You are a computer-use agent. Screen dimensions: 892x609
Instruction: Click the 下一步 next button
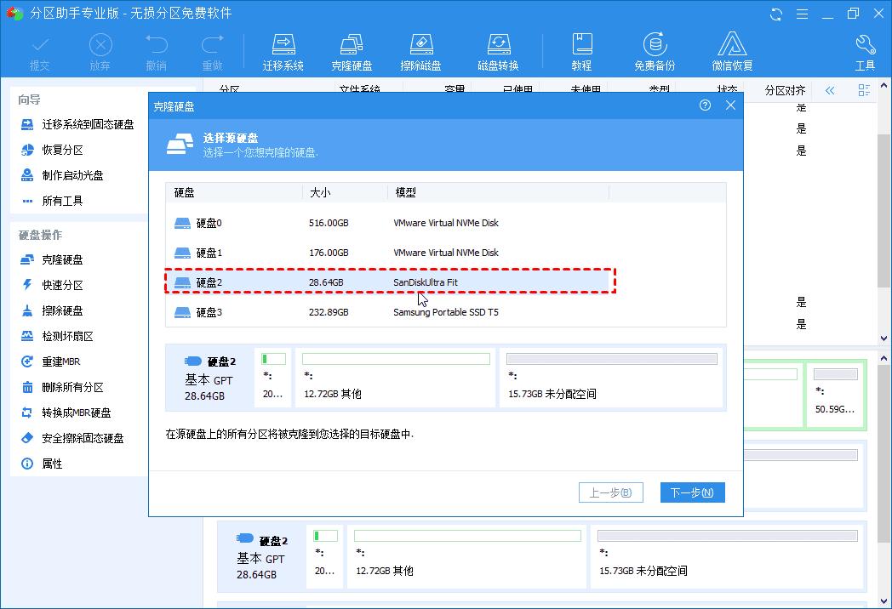click(x=692, y=492)
